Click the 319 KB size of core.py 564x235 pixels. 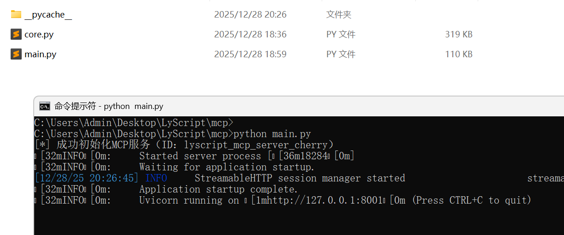coord(458,35)
